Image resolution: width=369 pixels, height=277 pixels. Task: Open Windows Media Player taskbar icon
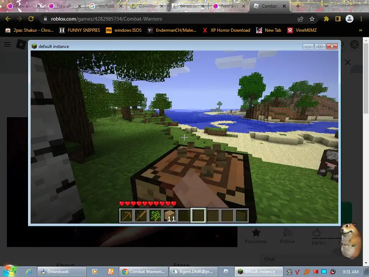pyautogui.click(x=95, y=272)
